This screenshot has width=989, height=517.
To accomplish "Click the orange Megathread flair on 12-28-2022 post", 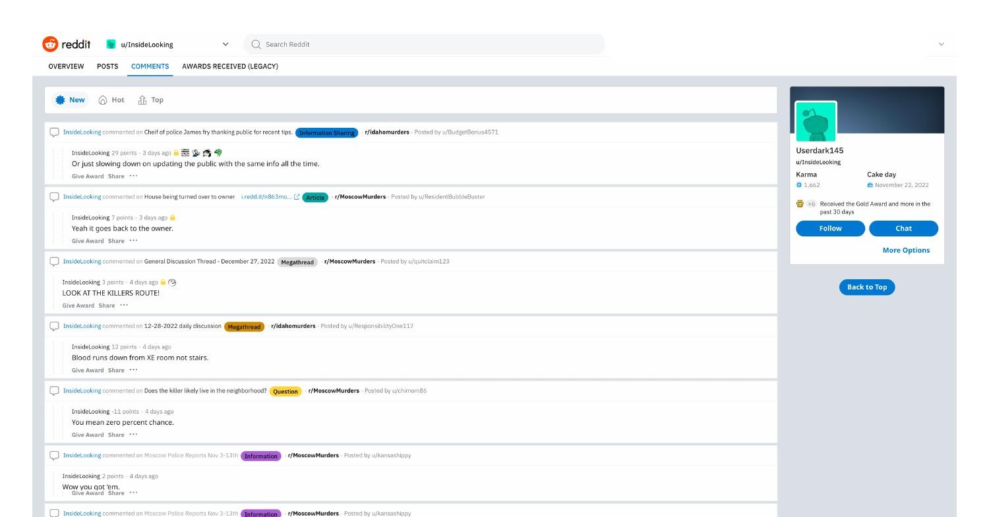I will point(244,327).
